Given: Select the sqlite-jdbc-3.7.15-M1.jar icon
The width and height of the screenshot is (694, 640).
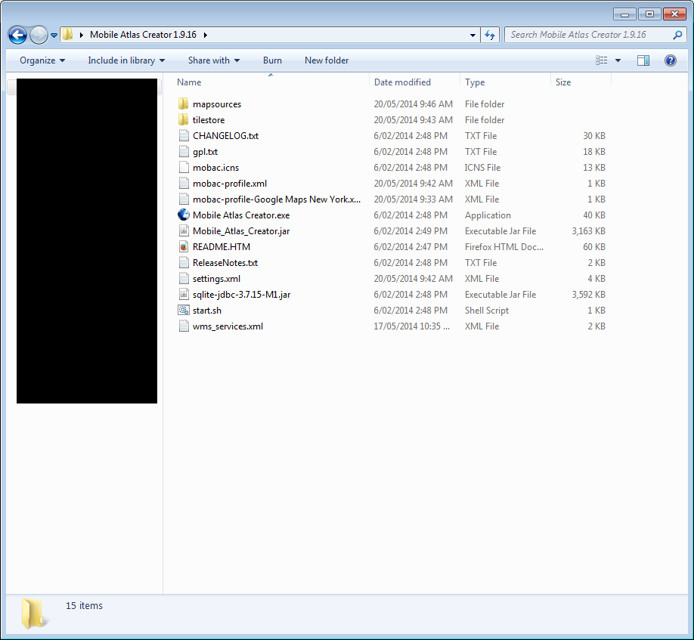Looking at the screenshot, I should point(184,295).
